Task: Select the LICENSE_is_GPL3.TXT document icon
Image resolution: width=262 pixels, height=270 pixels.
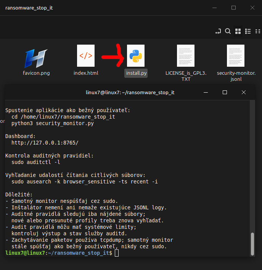Action: pos(186,56)
